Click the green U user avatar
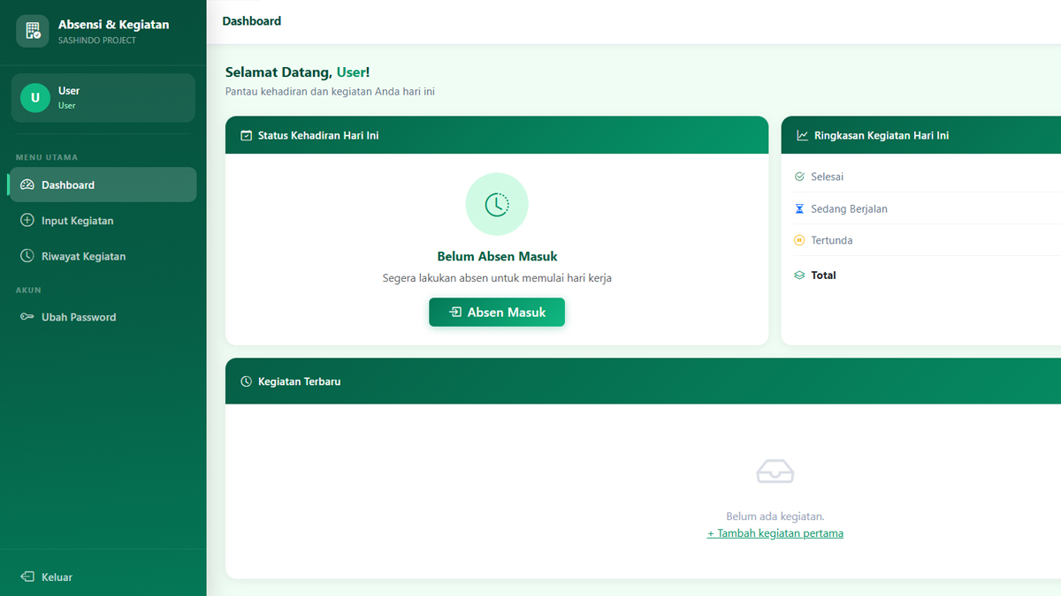This screenshot has width=1061, height=596. (35, 97)
